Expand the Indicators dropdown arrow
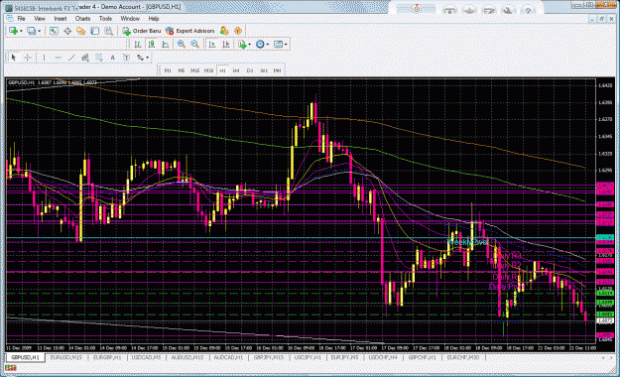Image resolution: width=620 pixels, height=377 pixels. point(250,45)
